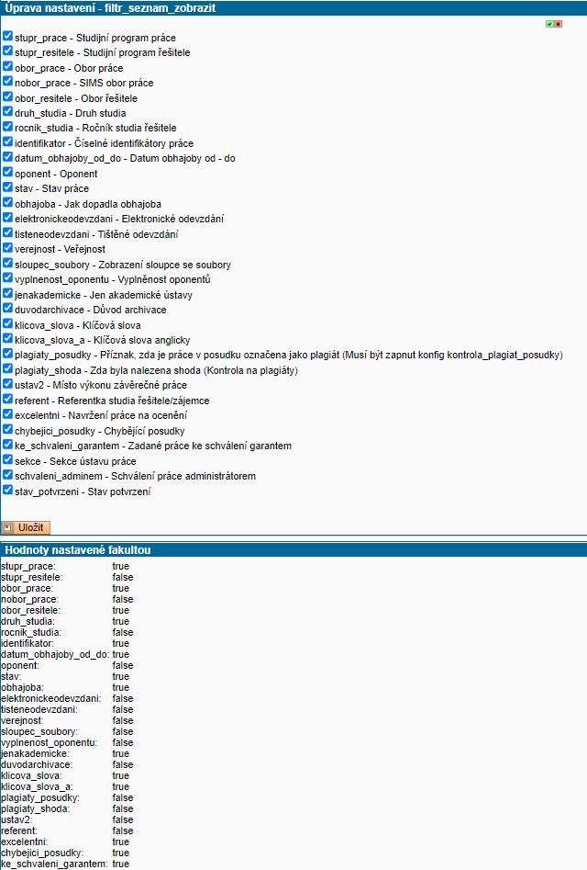Uncheck the elektronickeodevzdani Elektronické odevzdání checkbox
Viewport: 587px width, 870px height.
tap(7, 218)
